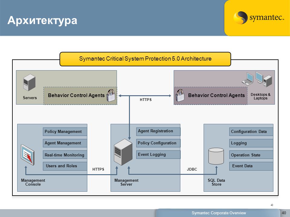Click the Management Server label
The image size is (290, 217).
pos(126,182)
